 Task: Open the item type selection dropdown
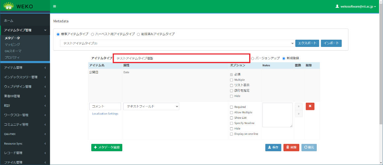click(177, 43)
